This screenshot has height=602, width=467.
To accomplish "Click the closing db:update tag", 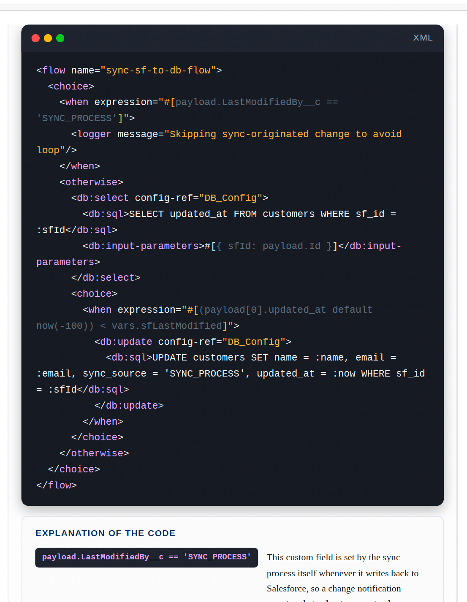I will (129, 406).
